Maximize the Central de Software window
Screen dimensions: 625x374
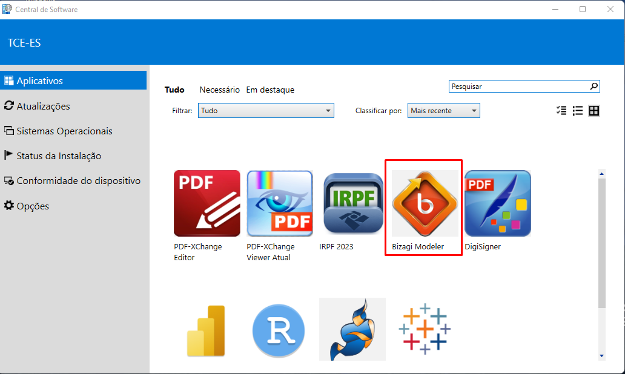click(583, 9)
